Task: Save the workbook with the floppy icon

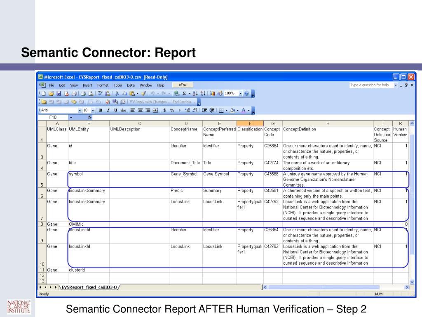Action: (59, 94)
